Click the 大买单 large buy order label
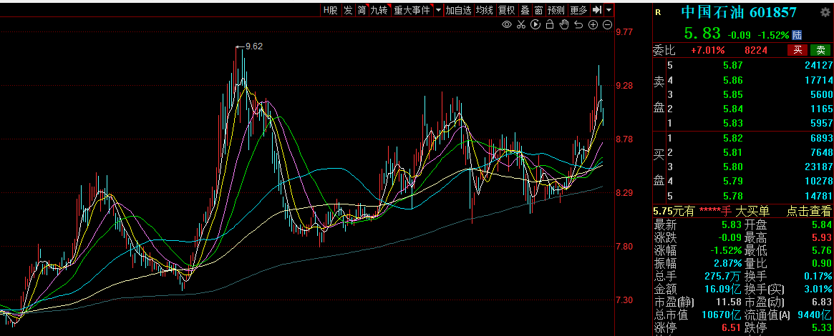 pos(751,212)
